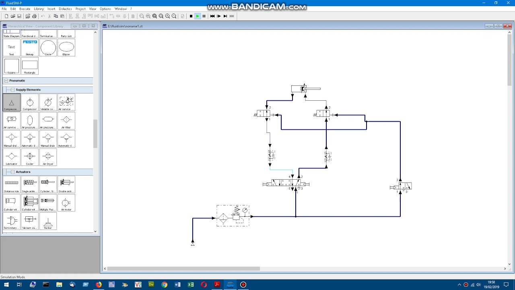The image size is (515, 290).
Task: Toggle the grid display toolbar icon
Action: [133, 16]
